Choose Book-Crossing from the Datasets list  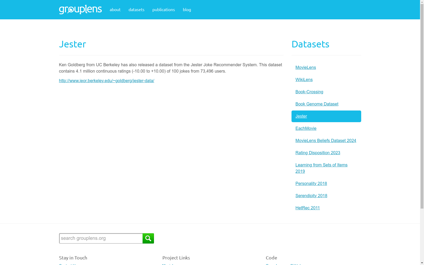point(309,92)
